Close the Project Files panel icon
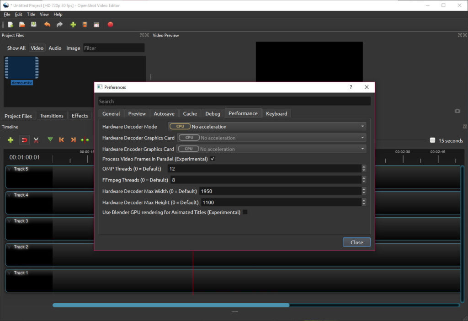Screen dimensions: 468x321 coord(147,35)
